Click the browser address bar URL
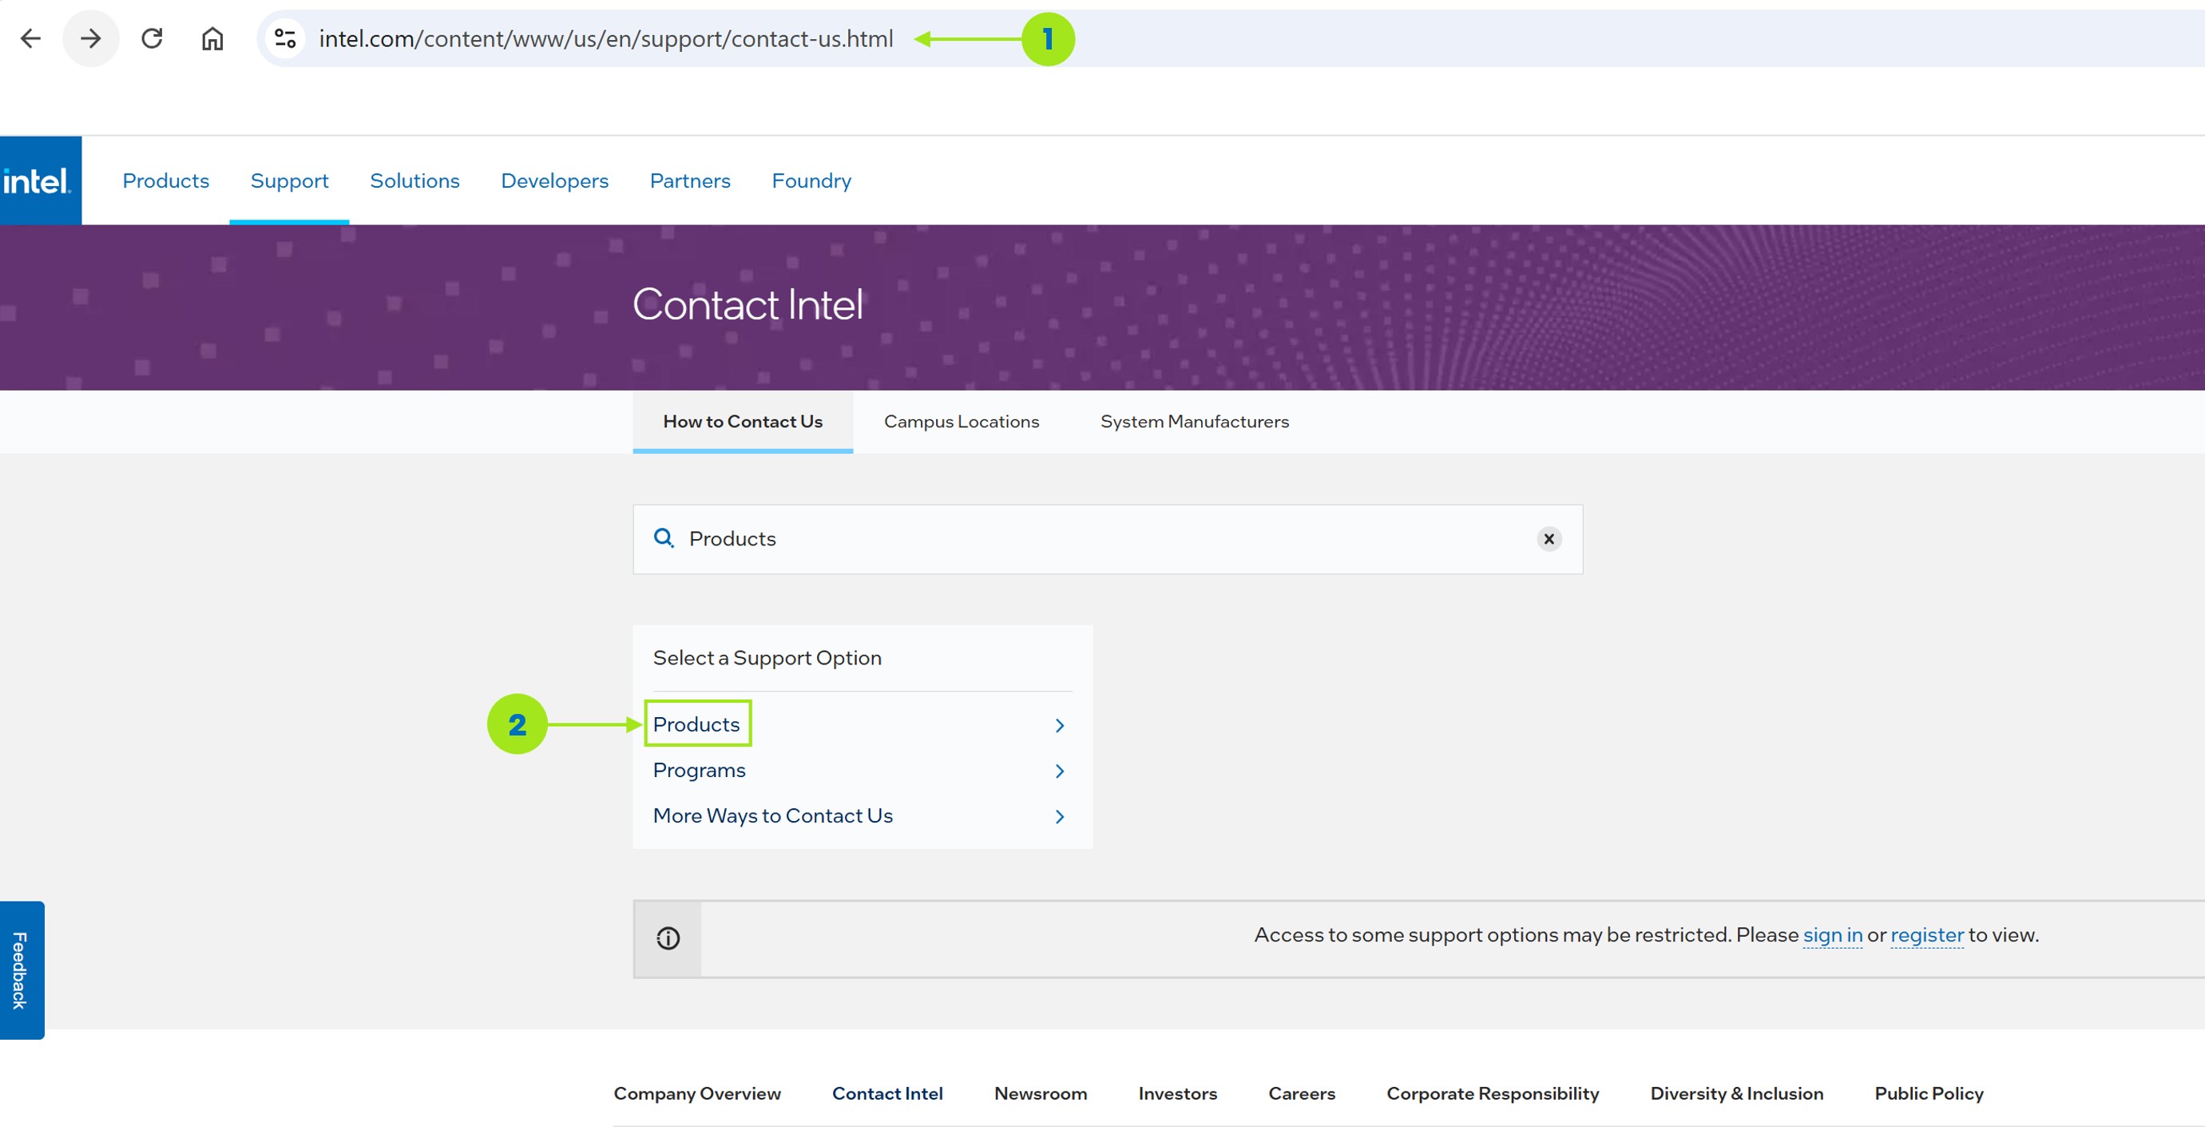This screenshot has width=2205, height=1130. click(x=606, y=38)
